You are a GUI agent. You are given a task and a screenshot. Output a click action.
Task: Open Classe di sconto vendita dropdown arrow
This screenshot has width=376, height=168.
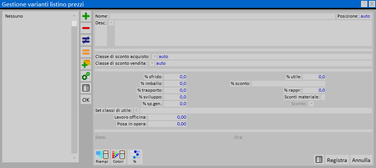tap(152, 63)
